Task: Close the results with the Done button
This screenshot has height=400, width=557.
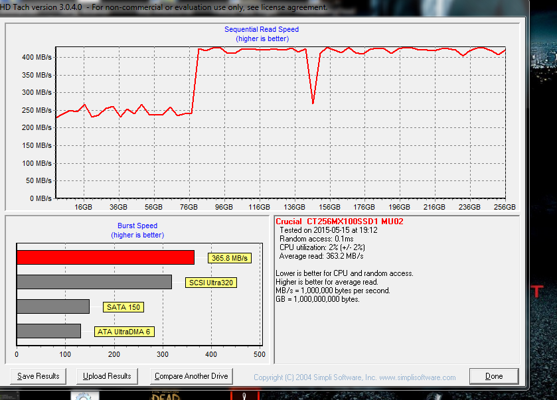Action: (494, 376)
